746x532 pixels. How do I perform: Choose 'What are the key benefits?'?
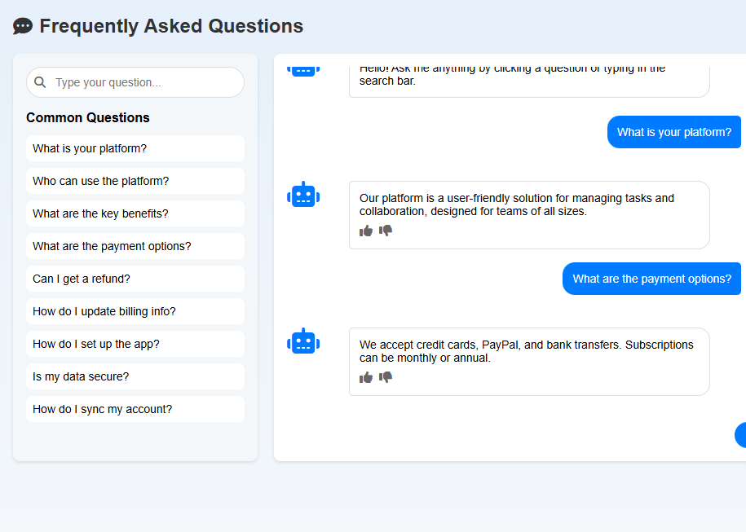135,213
